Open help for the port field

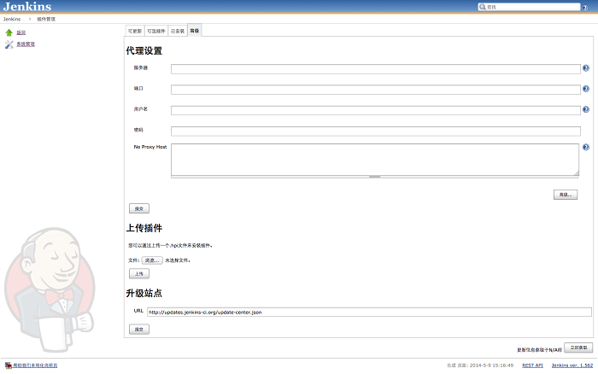[586, 89]
